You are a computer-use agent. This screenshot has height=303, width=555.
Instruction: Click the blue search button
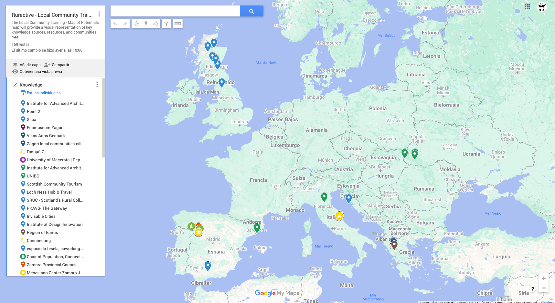click(x=251, y=11)
